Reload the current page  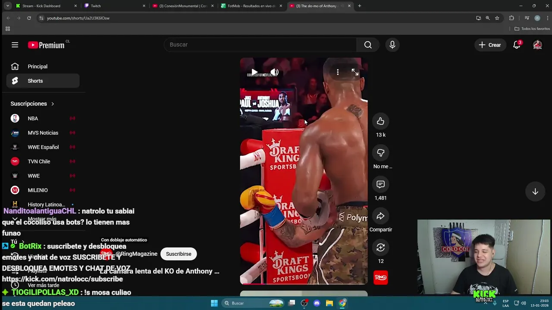(29, 18)
